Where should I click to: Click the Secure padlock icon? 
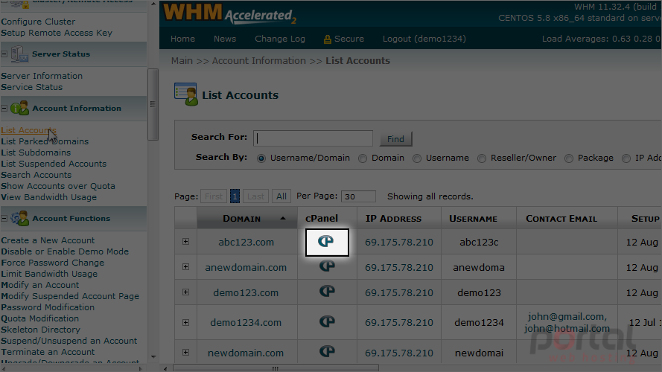(x=327, y=39)
